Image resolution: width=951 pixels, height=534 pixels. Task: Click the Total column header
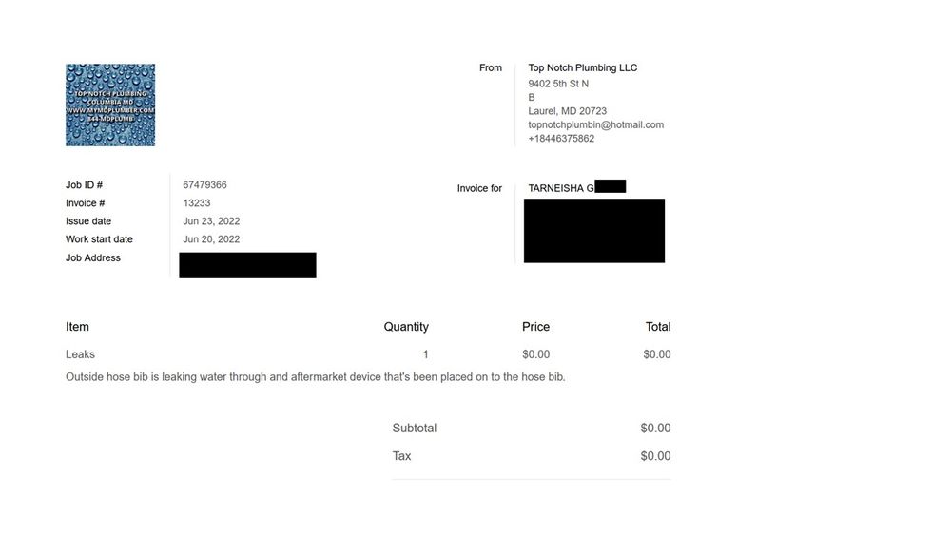click(x=658, y=327)
